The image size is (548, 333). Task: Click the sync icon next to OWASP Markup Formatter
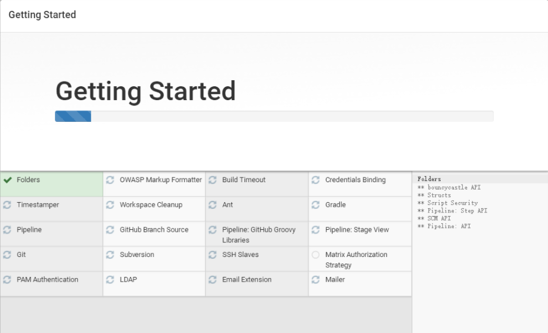[110, 180]
